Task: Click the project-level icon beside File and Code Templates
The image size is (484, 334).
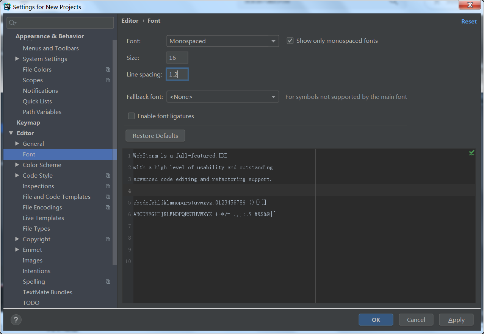Action: 108,197
